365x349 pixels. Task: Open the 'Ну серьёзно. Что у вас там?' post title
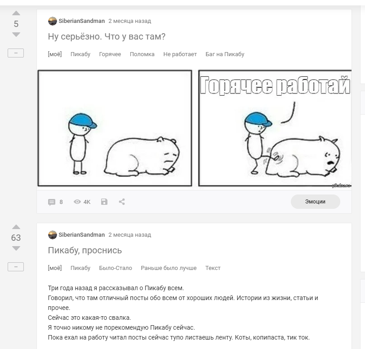(107, 36)
